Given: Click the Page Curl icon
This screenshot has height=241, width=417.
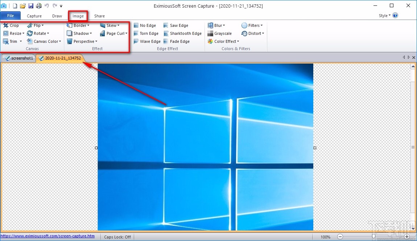Looking at the screenshot, I should (x=102, y=33).
